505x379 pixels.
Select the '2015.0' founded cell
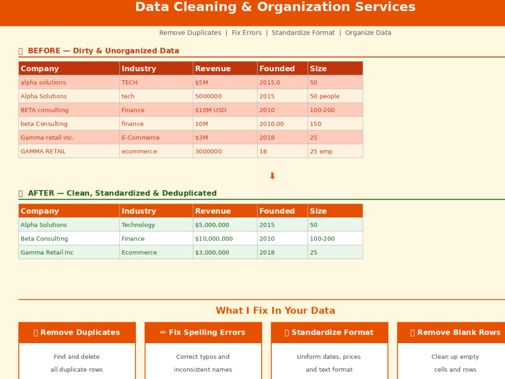282,82
